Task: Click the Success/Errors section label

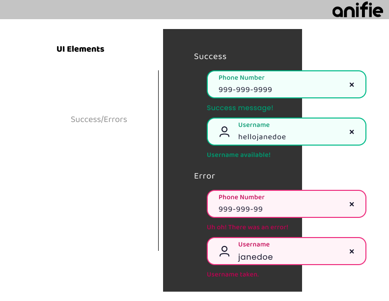Action: (99, 119)
